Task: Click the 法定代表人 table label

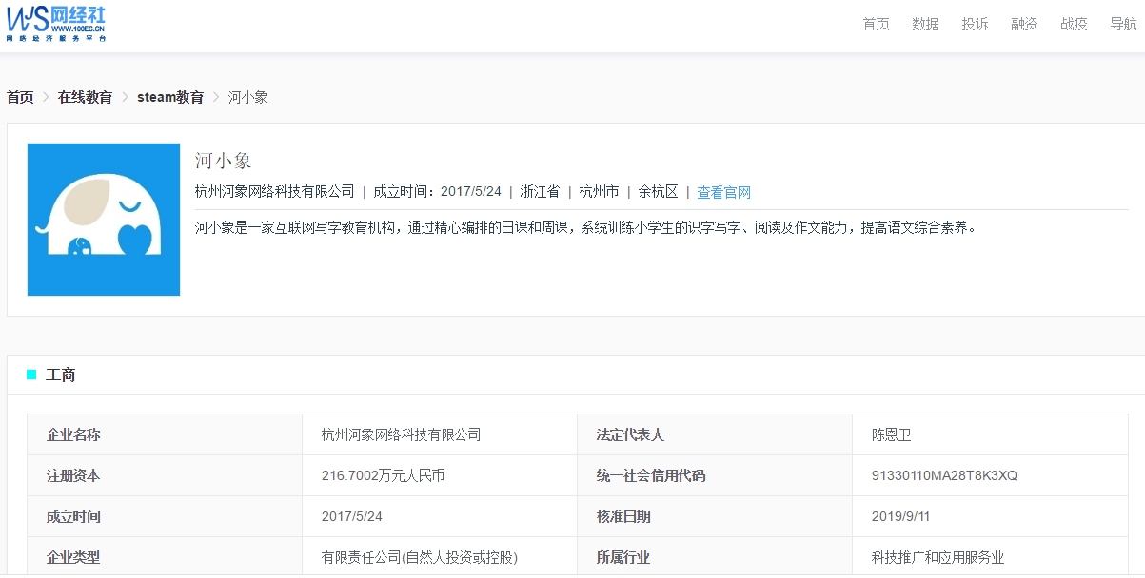Action: click(x=630, y=434)
